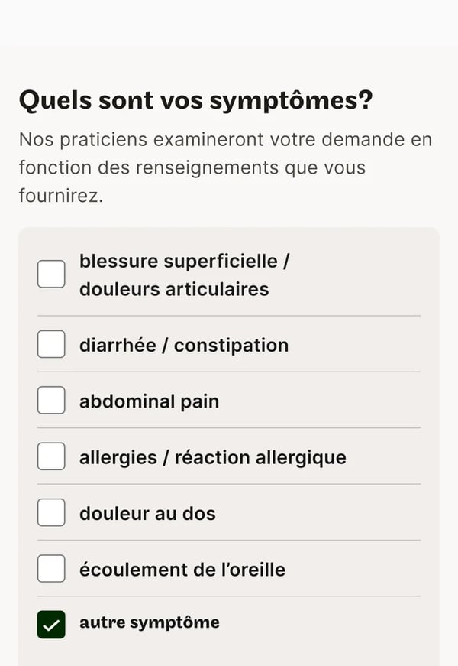Click the 'allergies / réaction allergique' label
The width and height of the screenshot is (458, 666).
pyautogui.click(x=213, y=457)
